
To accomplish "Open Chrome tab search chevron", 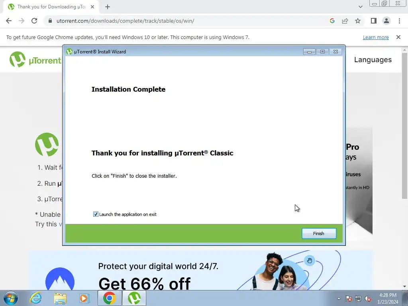I will 360,7.
